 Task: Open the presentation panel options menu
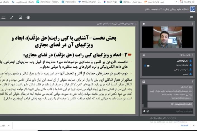pos(136,24)
